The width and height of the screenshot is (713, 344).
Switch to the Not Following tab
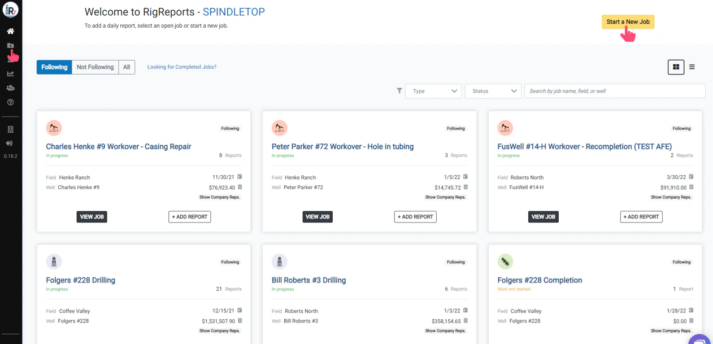pyautogui.click(x=94, y=67)
